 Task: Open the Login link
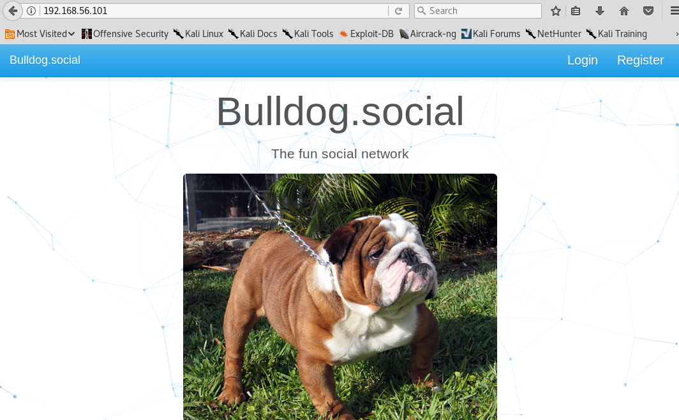582,60
